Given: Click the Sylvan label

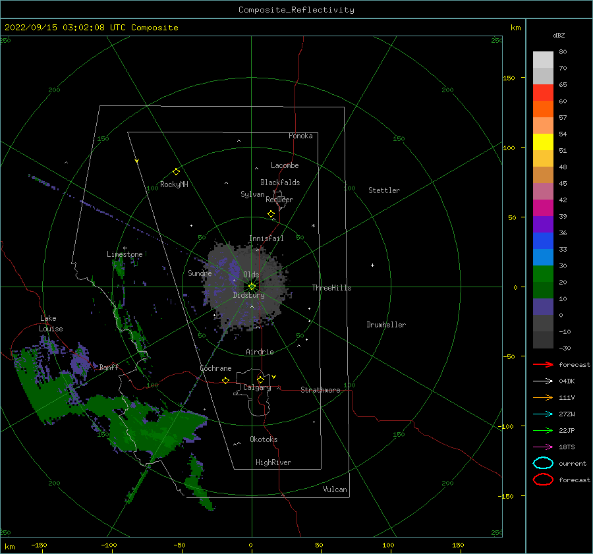Looking at the screenshot, I should [x=252, y=194].
